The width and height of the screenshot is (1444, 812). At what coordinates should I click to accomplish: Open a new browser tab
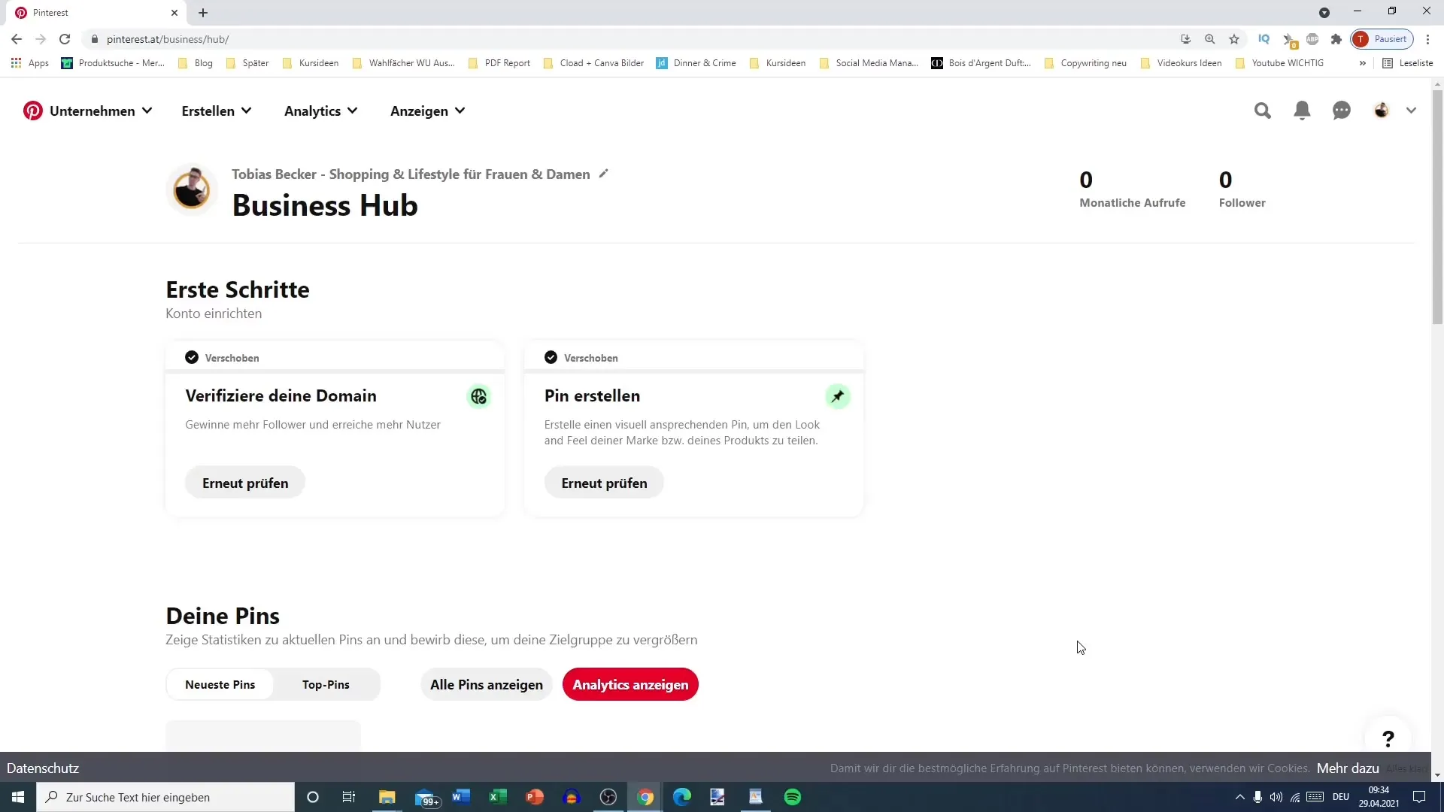coord(203,13)
